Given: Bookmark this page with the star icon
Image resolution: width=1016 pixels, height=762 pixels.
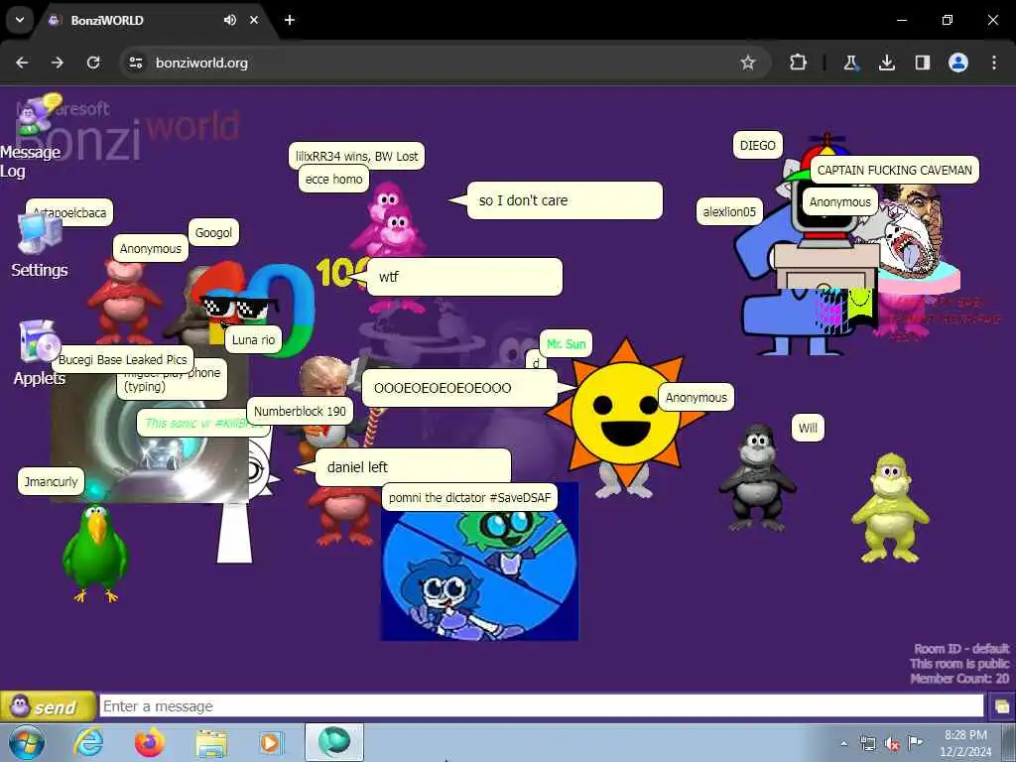Looking at the screenshot, I should coord(748,63).
